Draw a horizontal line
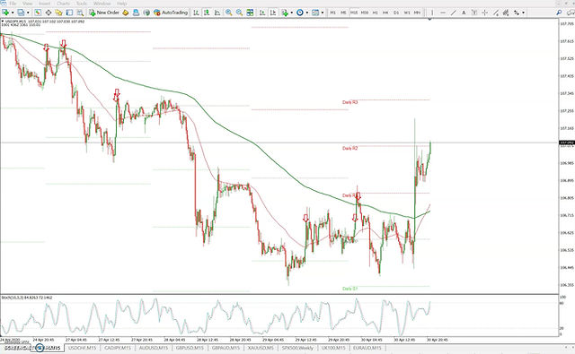Viewport: 575px width, 354px height. coord(443,13)
